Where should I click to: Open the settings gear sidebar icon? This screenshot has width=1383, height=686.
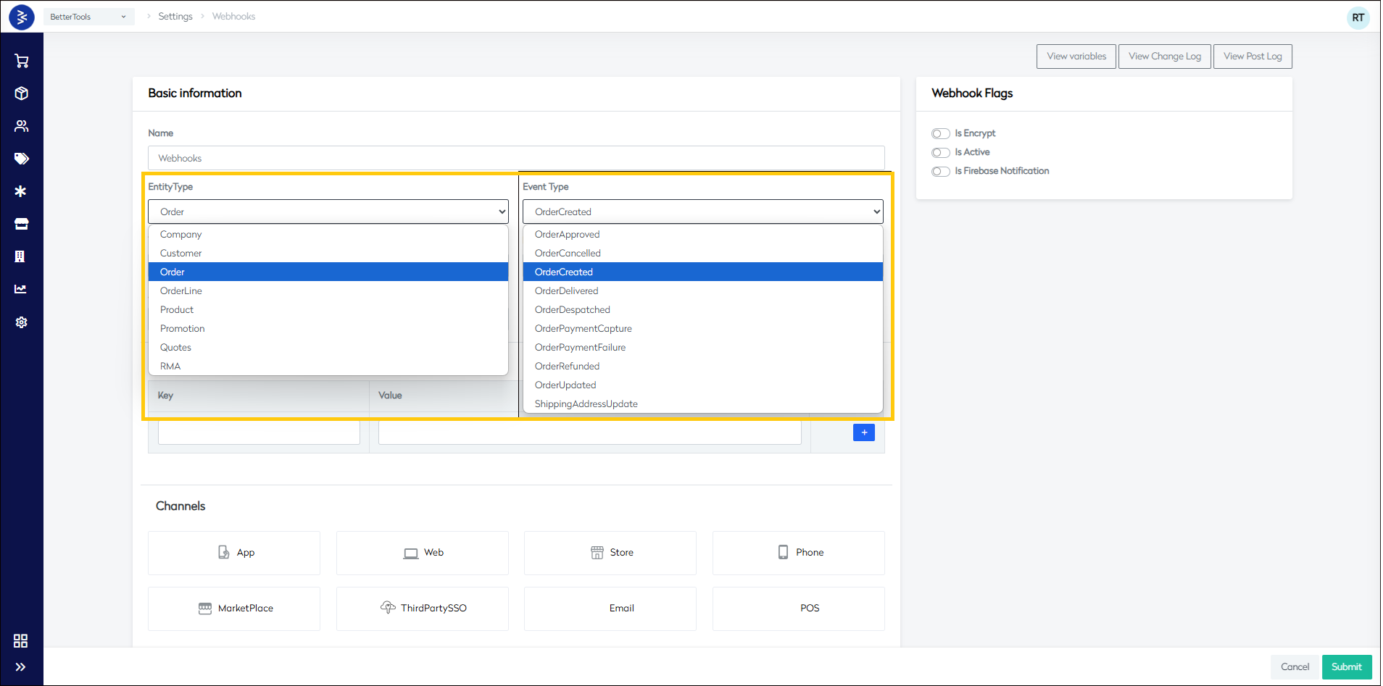tap(22, 322)
